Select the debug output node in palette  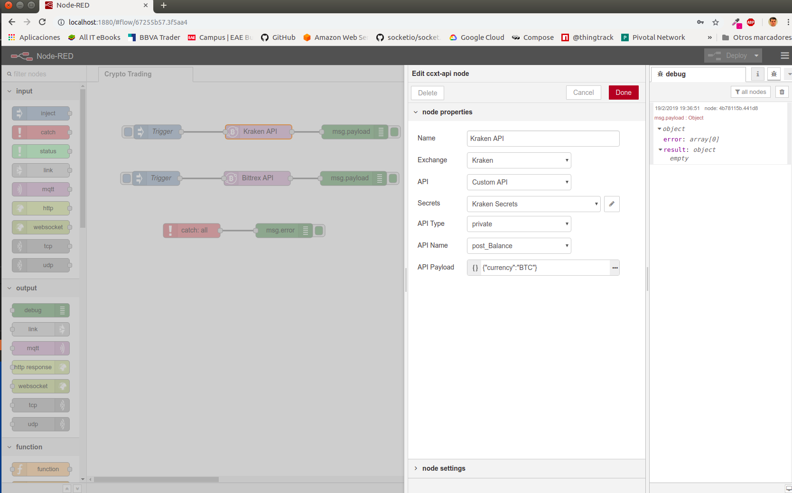point(40,310)
